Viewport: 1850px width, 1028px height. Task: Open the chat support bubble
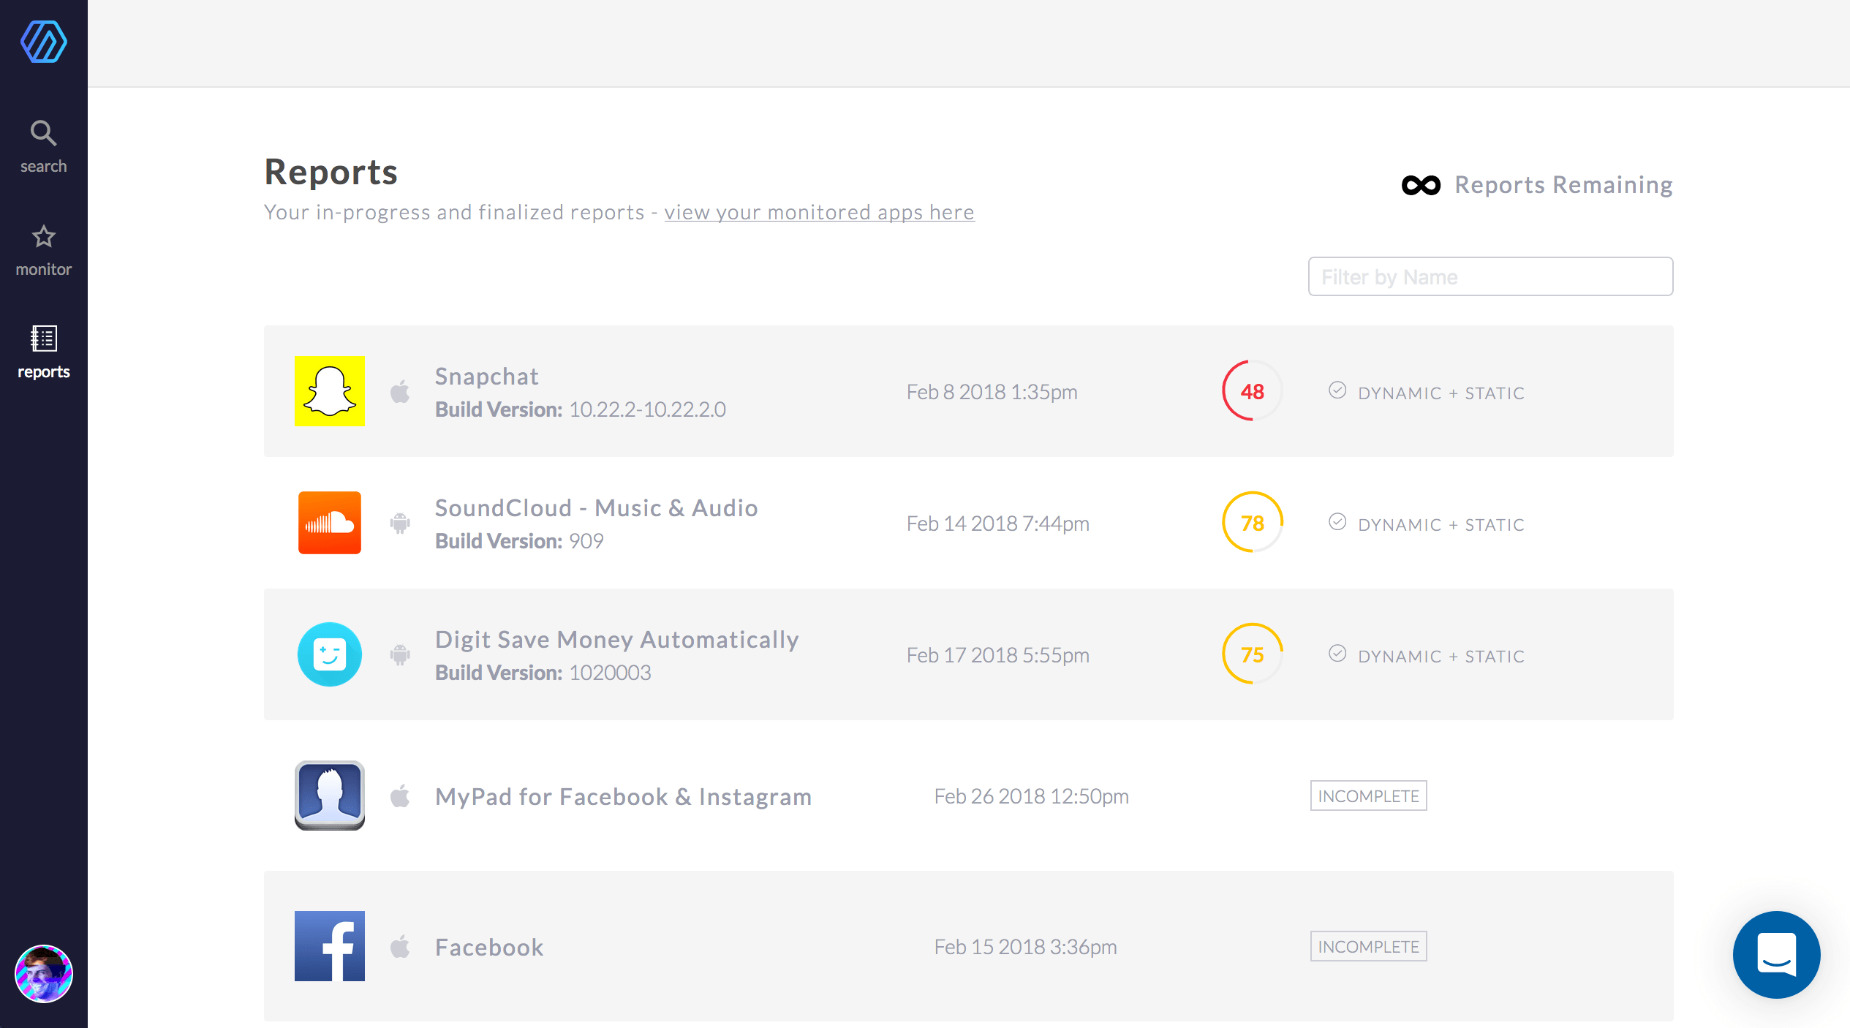click(x=1776, y=954)
